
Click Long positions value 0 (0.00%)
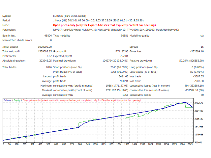[198, 67]
